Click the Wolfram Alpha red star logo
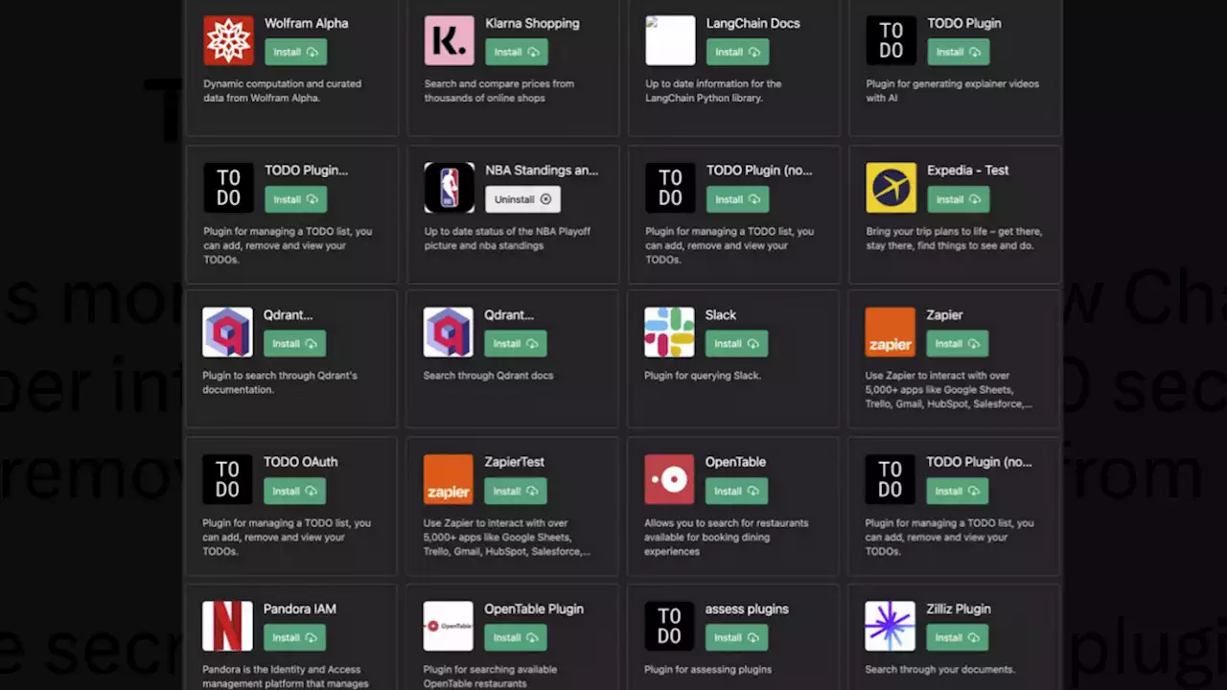The width and height of the screenshot is (1227, 690). [228, 40]
